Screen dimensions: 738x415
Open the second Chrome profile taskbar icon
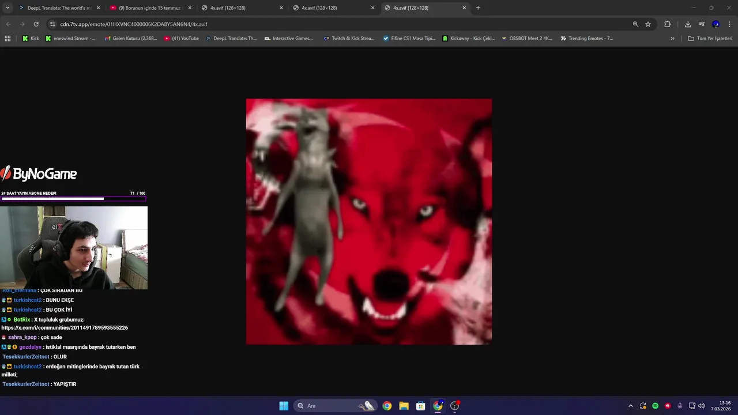(438, 406)
